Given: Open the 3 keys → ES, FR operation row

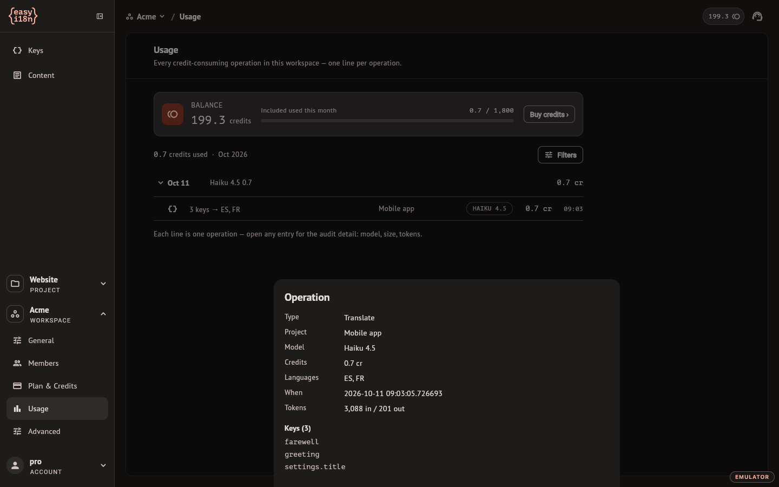Looking at the screenshot, I should [x=368, y=209].
